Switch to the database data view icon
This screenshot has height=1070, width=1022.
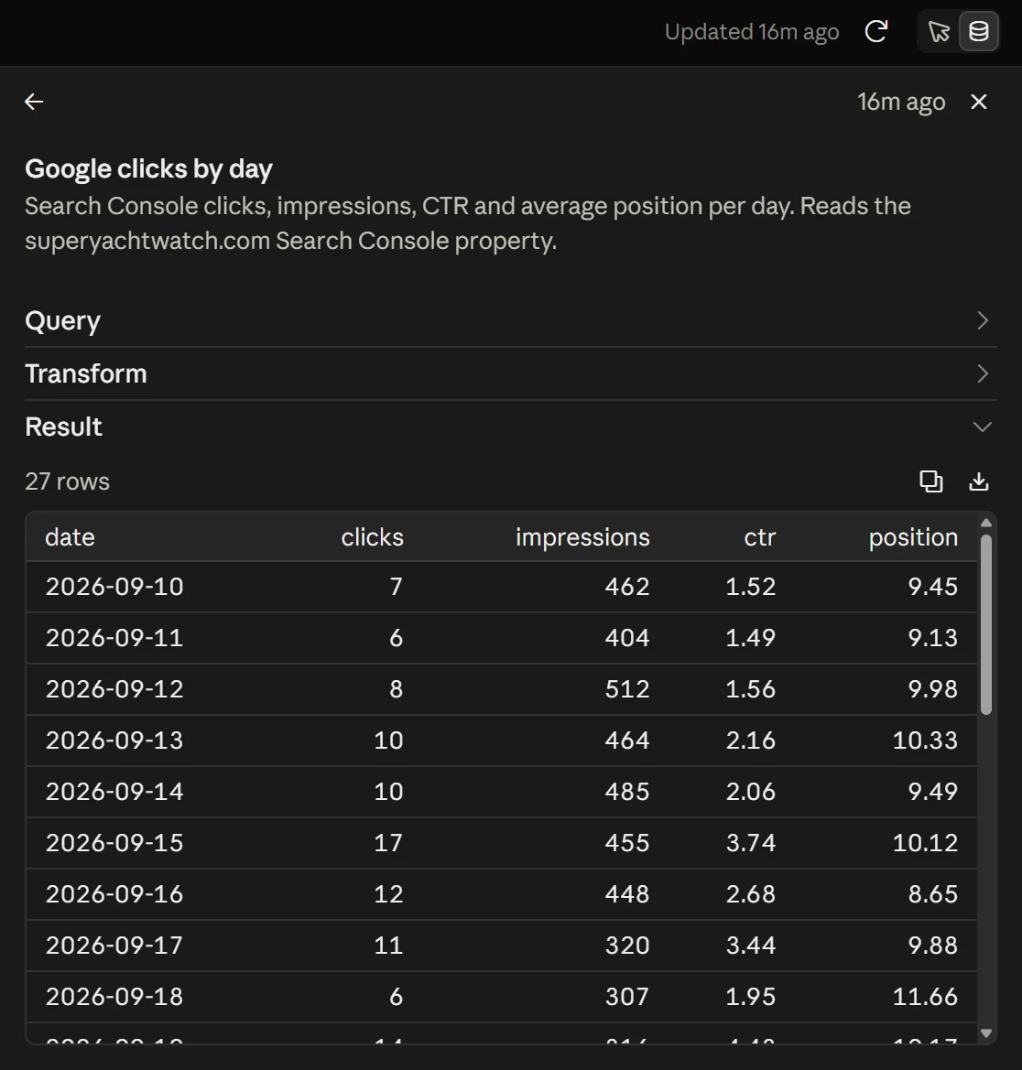[x=978, y=31]
